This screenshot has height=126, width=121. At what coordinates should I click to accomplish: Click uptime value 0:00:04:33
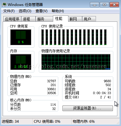(102, 93)
